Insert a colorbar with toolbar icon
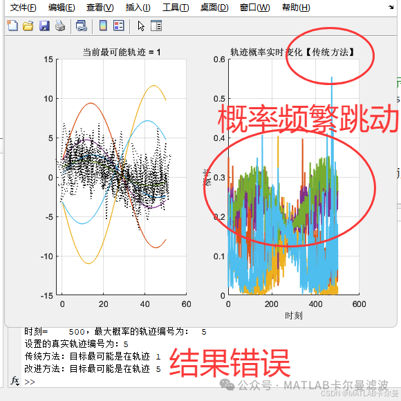The image size is (401, 401). 103,26
